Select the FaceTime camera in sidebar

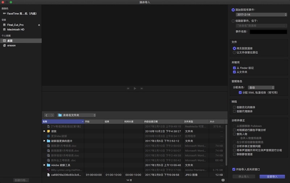22,13
